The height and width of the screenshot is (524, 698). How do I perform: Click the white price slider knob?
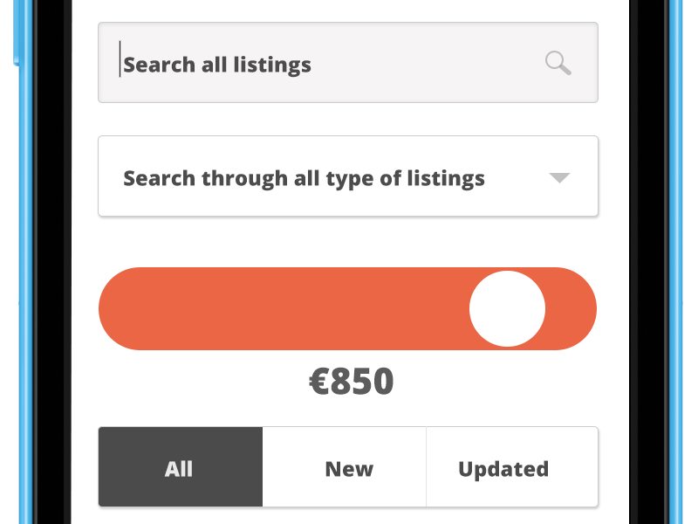pyautogui.click(x=507, y=308)
